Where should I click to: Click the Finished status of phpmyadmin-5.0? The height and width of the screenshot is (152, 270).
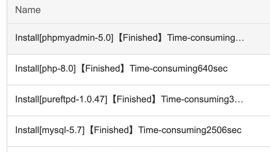coord(140,38)
